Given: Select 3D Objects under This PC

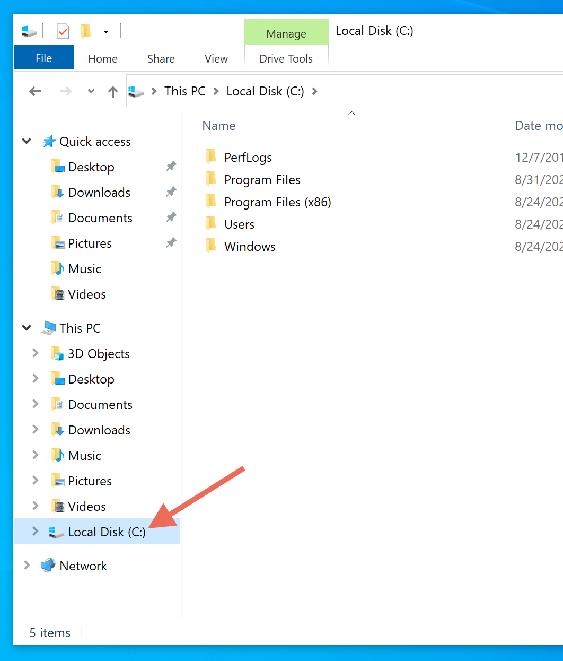Looking at the screenshot, I should click(x=99, y=354).
